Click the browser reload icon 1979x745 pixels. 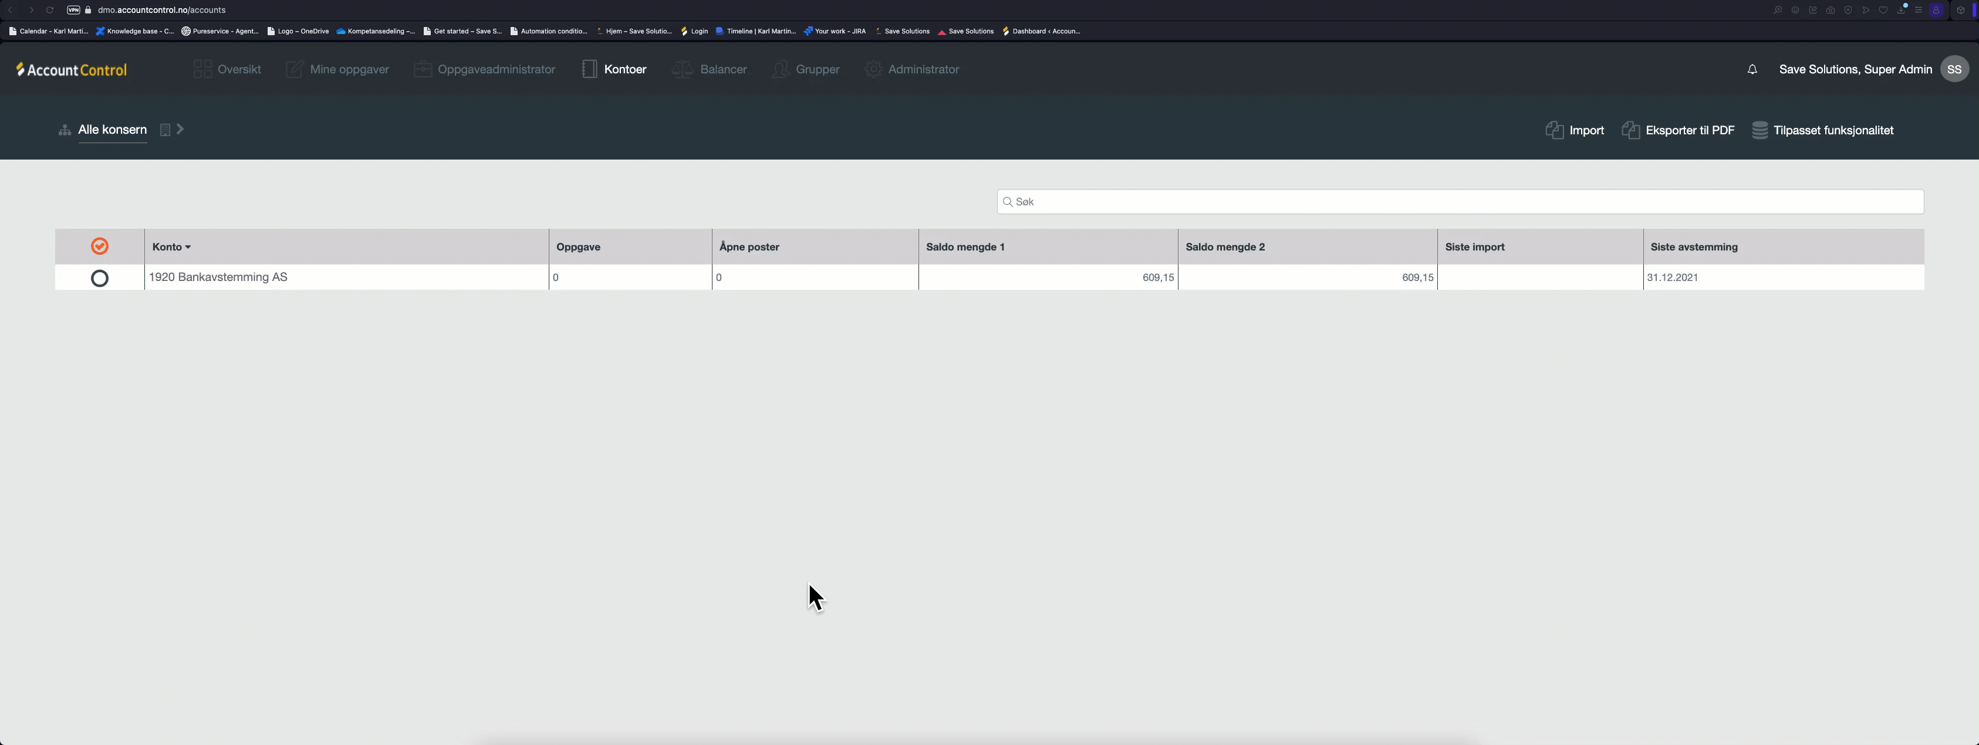[x=50, y=10]
